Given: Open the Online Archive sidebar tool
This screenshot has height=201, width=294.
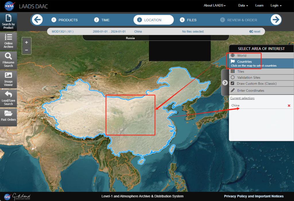Looking at the screenshot, I should 8,41.
